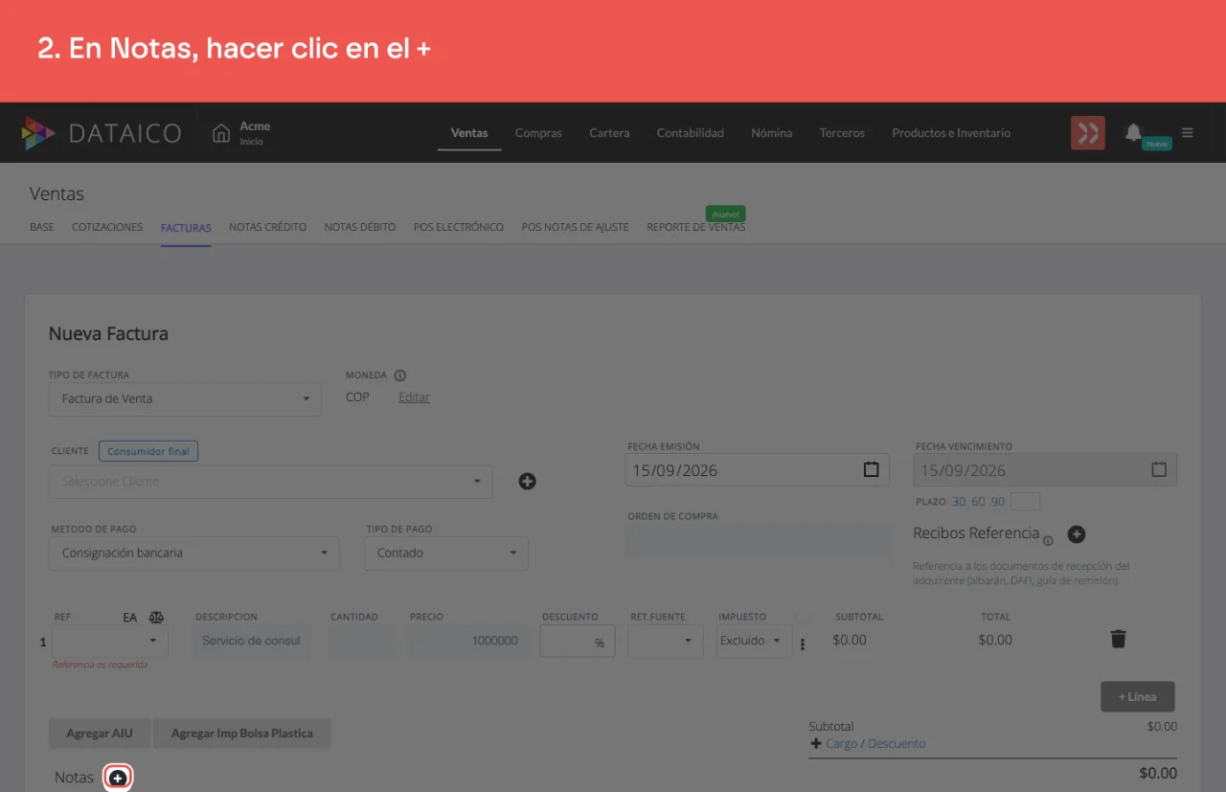Click the Dataico logo icon
Screen dimensions: 1226x792
(38, 133)
